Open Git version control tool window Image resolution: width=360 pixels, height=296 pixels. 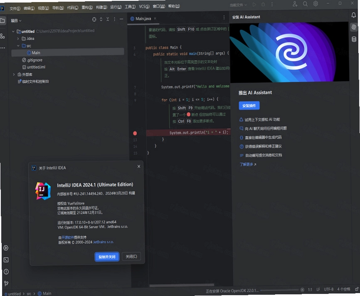tap(6, 284)
